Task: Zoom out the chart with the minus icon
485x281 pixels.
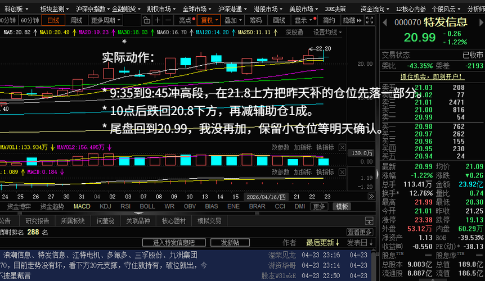Action: click(x=168, y=20)
